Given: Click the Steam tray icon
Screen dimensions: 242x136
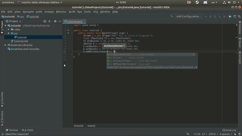Looking at the screenshot, I should click(197, 3).
